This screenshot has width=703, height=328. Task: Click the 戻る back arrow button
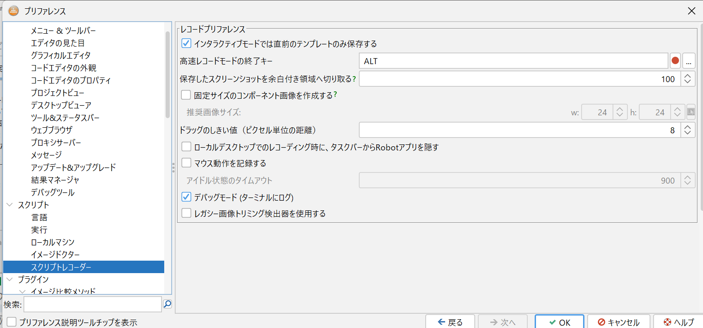coord(450,322)
